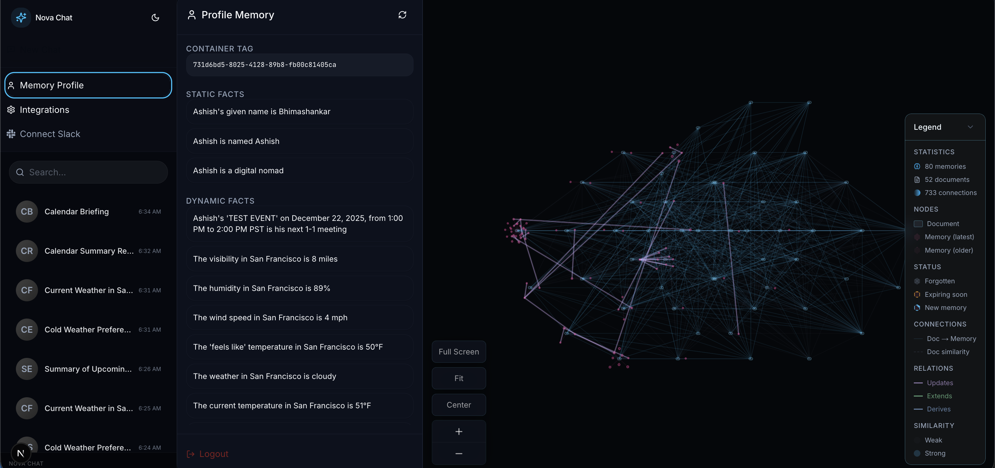Click the Logout arrow icon

190,454
